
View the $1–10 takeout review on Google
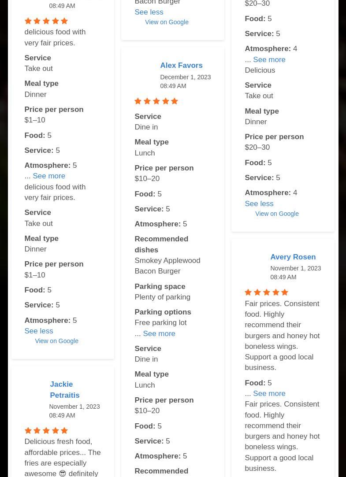click(56, 341)
